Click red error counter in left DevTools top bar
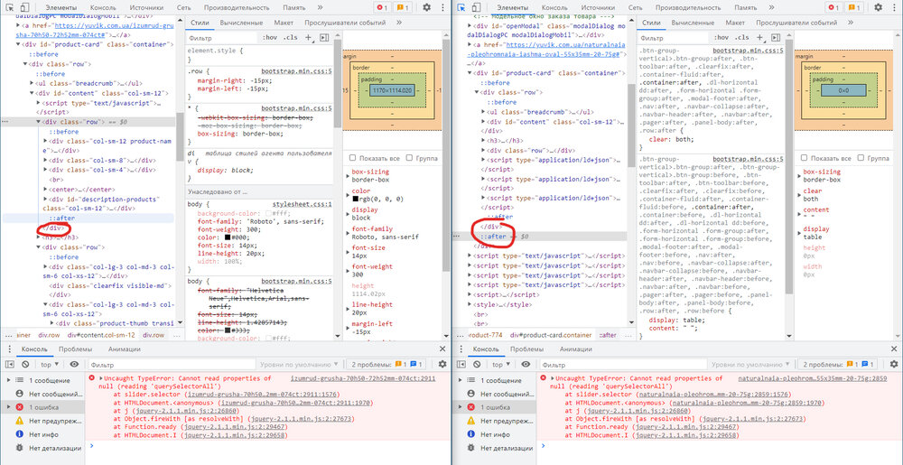The height and width of the screenshot is (465, 903). tap(382, 7)
